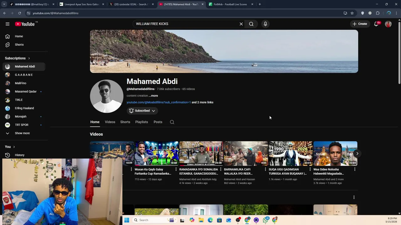Switch to the szoboslai GOAL search tab
401x225 pixels.
(131, 4)
